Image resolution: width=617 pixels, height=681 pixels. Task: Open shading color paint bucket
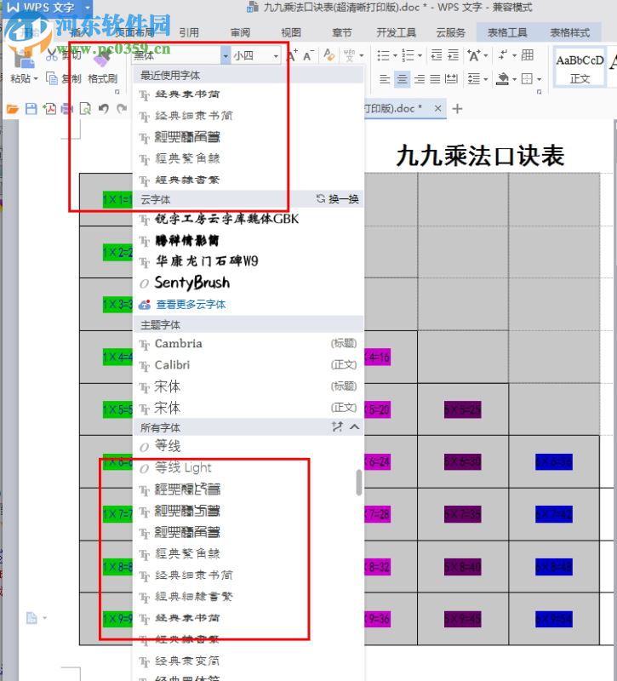pyautogui.click(x=503, y=79)
